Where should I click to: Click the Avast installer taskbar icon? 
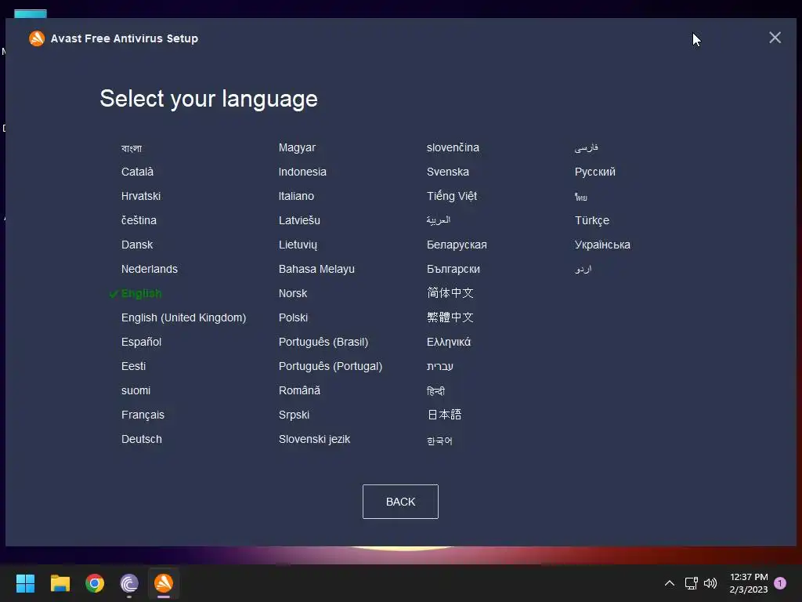[164, 583]
